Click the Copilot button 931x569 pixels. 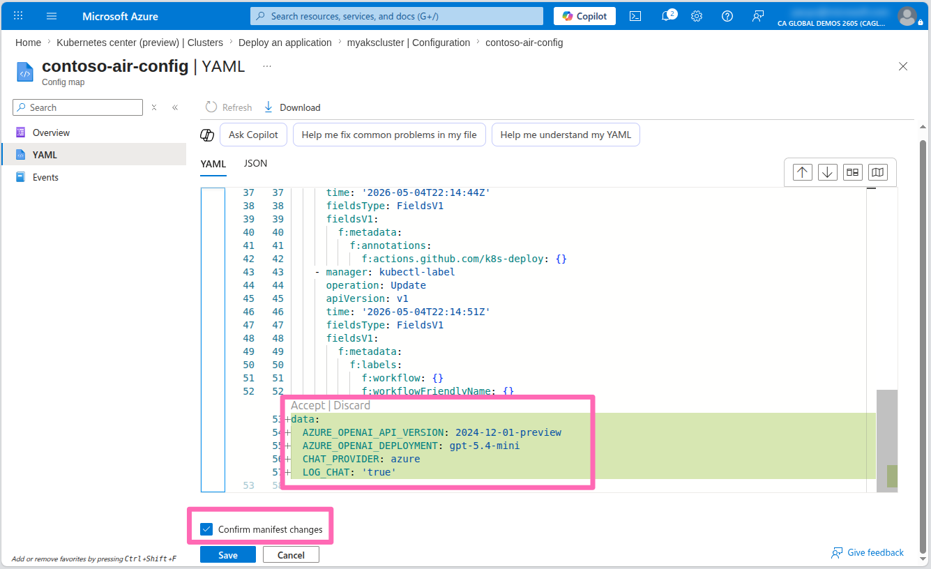[584, 16]
